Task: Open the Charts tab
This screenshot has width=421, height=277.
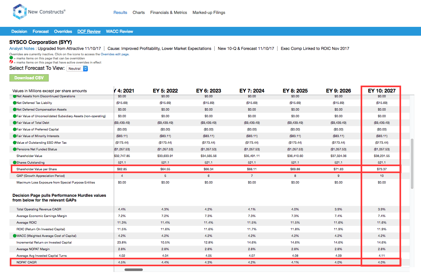Action: (x=139, y=13)
